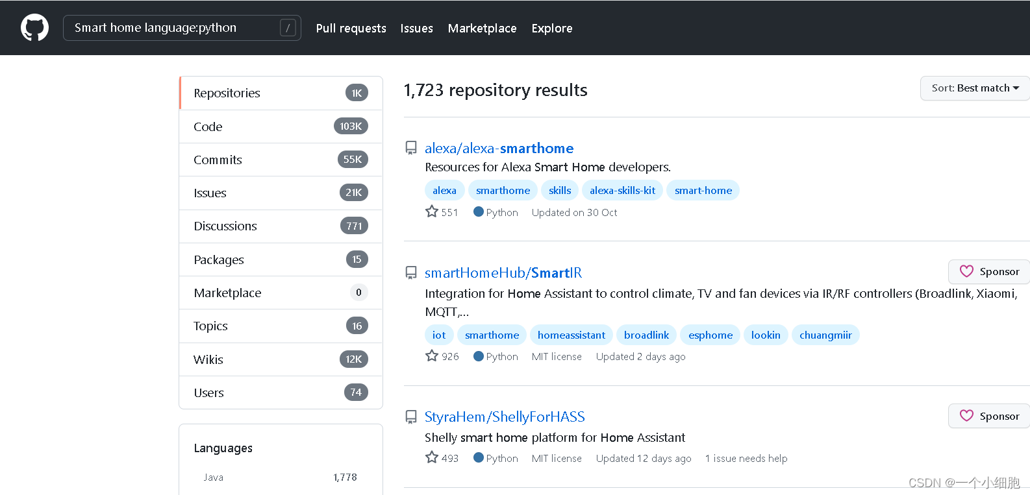The height and width of the screenshot is (495, 1030).
Task: Focus the search field containing 'Smart home language:python'
Action: (182, 28)
